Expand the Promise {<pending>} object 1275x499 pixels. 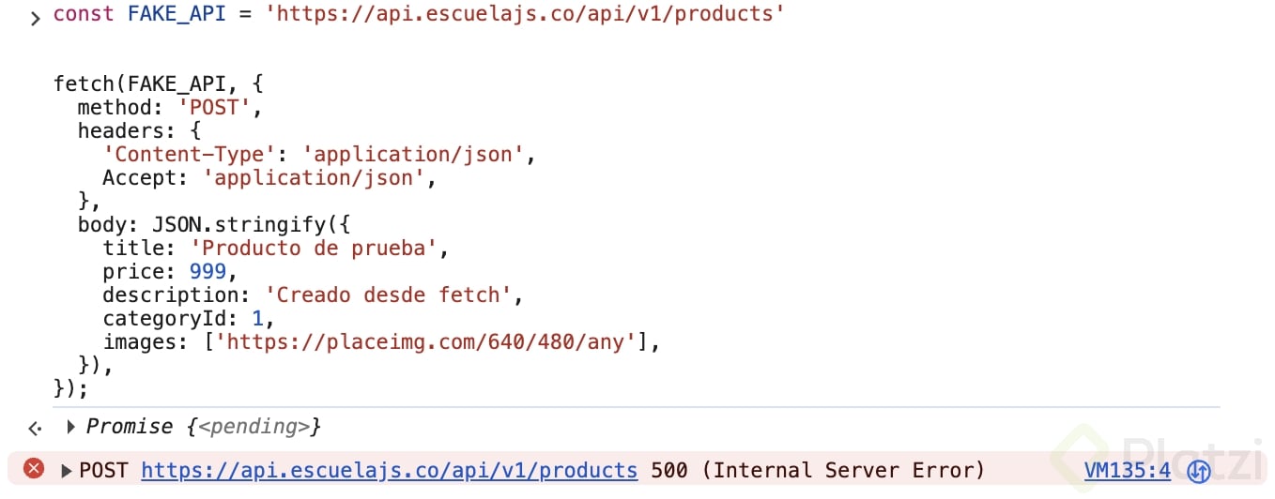coord(71,427)
